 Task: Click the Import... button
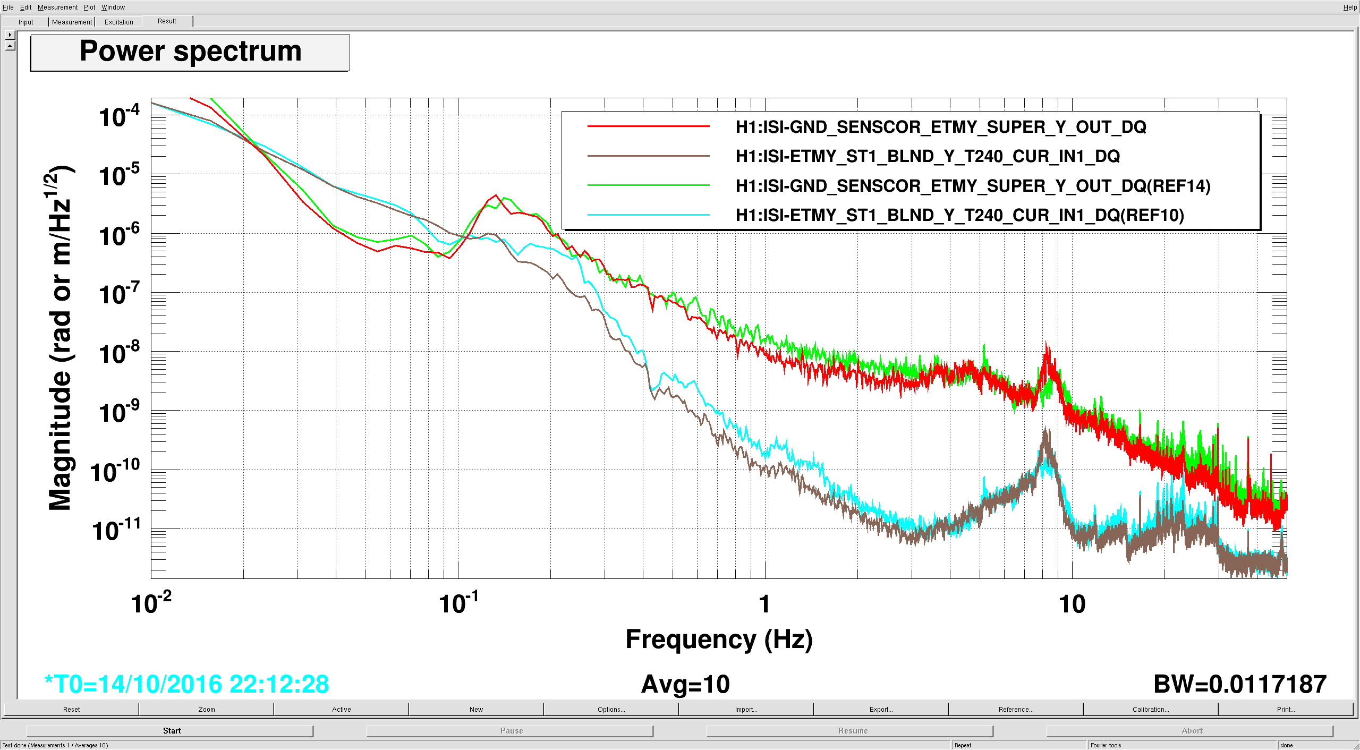746,709
